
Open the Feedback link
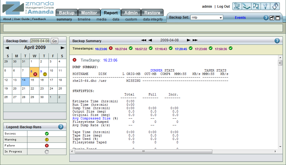(39, 19)
